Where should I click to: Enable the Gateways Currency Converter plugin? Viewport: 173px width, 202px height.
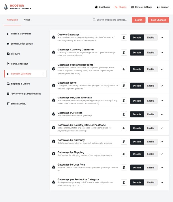151,52
